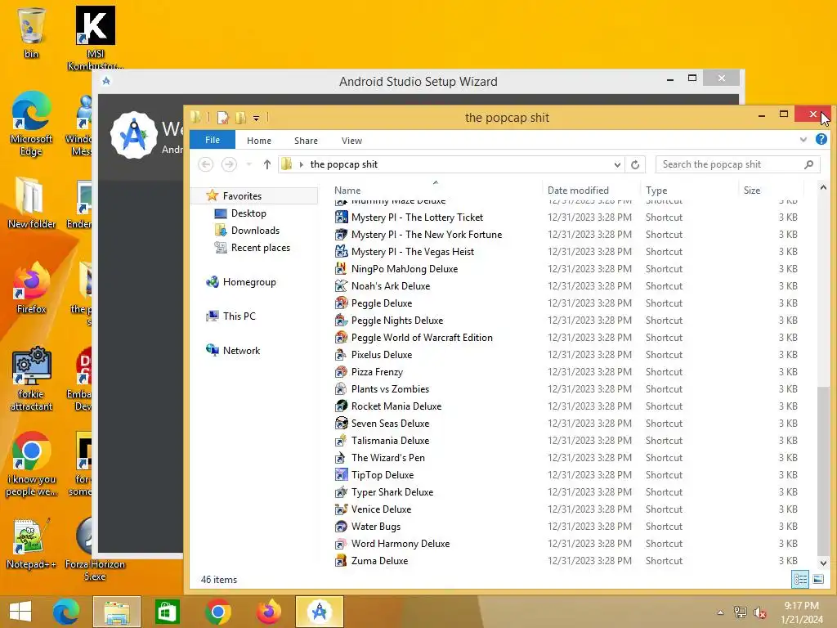Image resolution: width=837 pixels, height=628 pixels.
Task: Open the address bar history dropdown
Action: click(x=617, y=164)
